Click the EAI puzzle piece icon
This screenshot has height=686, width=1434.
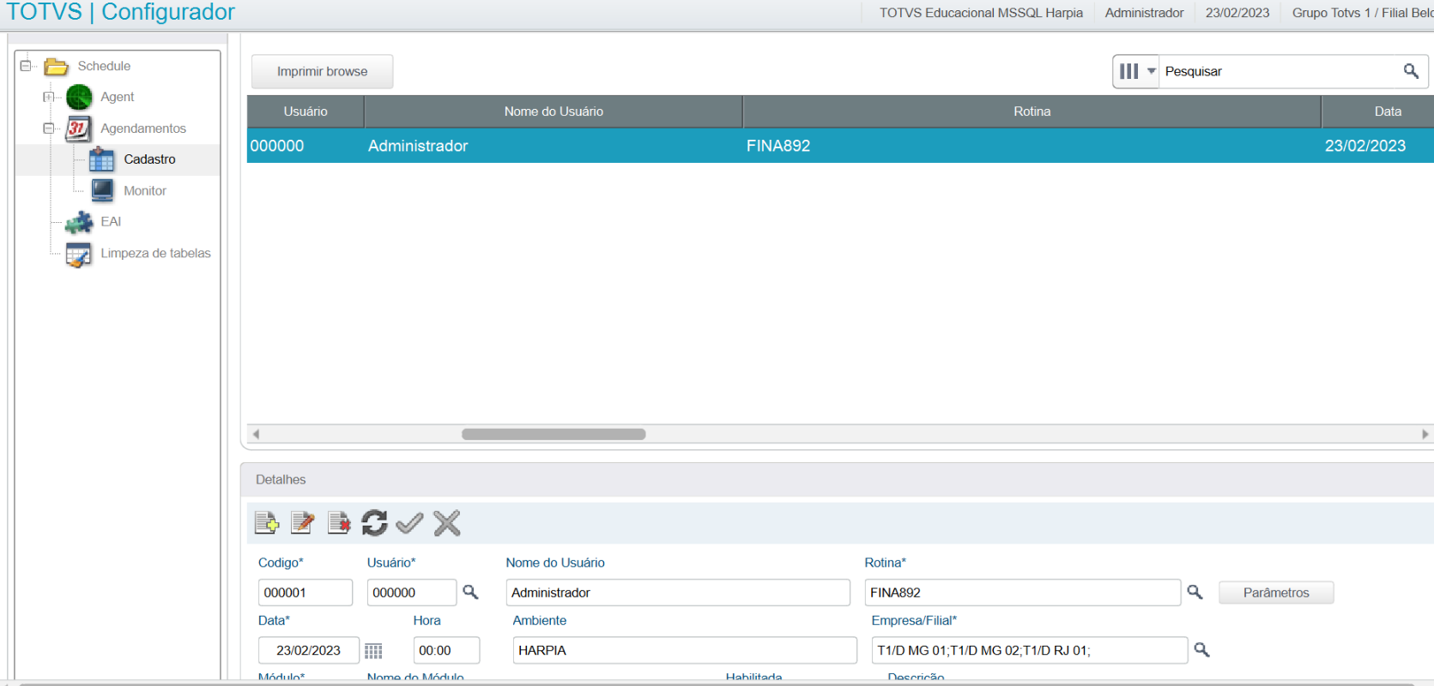coord(79,222)
